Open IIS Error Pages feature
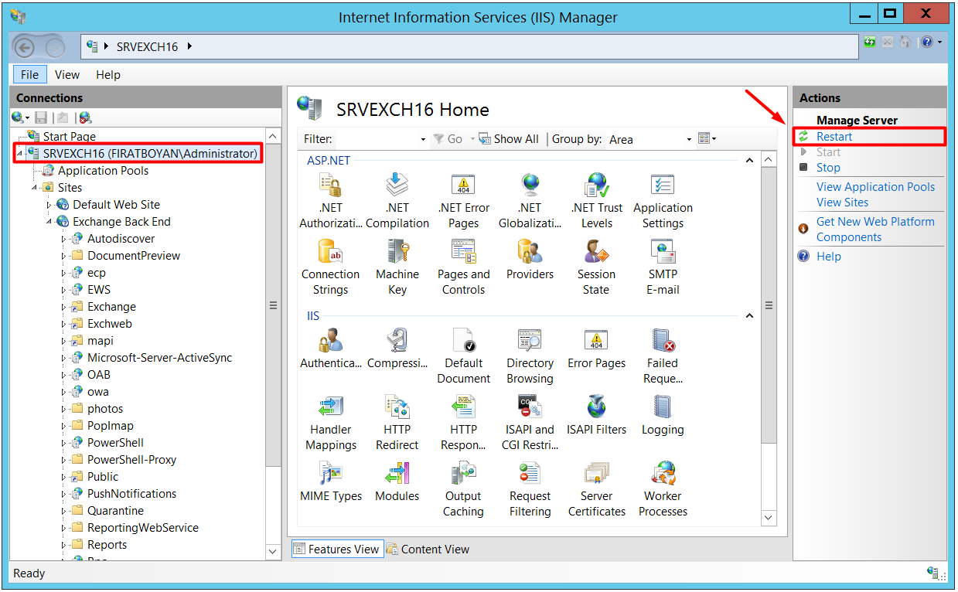 [597, 348]
